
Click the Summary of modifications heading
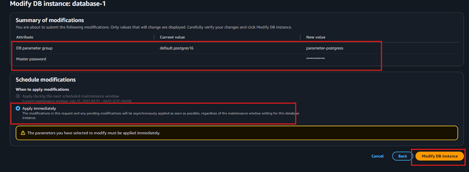[x=50, y=20]
